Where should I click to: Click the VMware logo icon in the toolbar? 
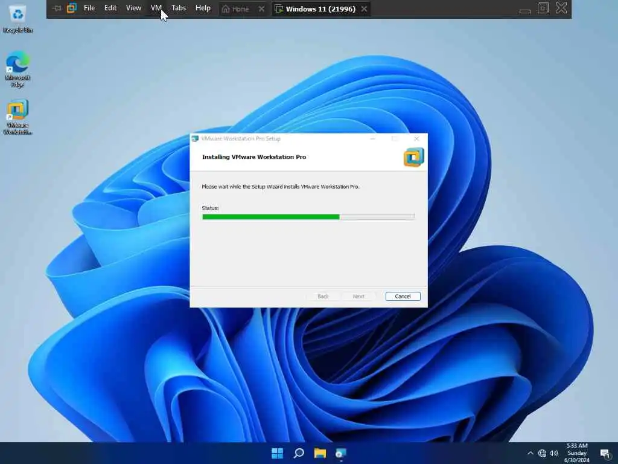click(72, 8)
